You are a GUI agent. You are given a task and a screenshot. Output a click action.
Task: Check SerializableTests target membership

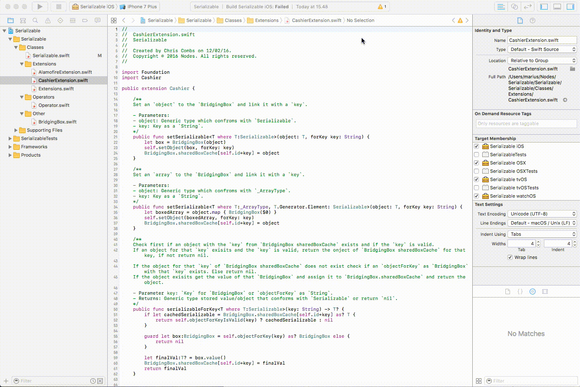[x=476, y=155]
